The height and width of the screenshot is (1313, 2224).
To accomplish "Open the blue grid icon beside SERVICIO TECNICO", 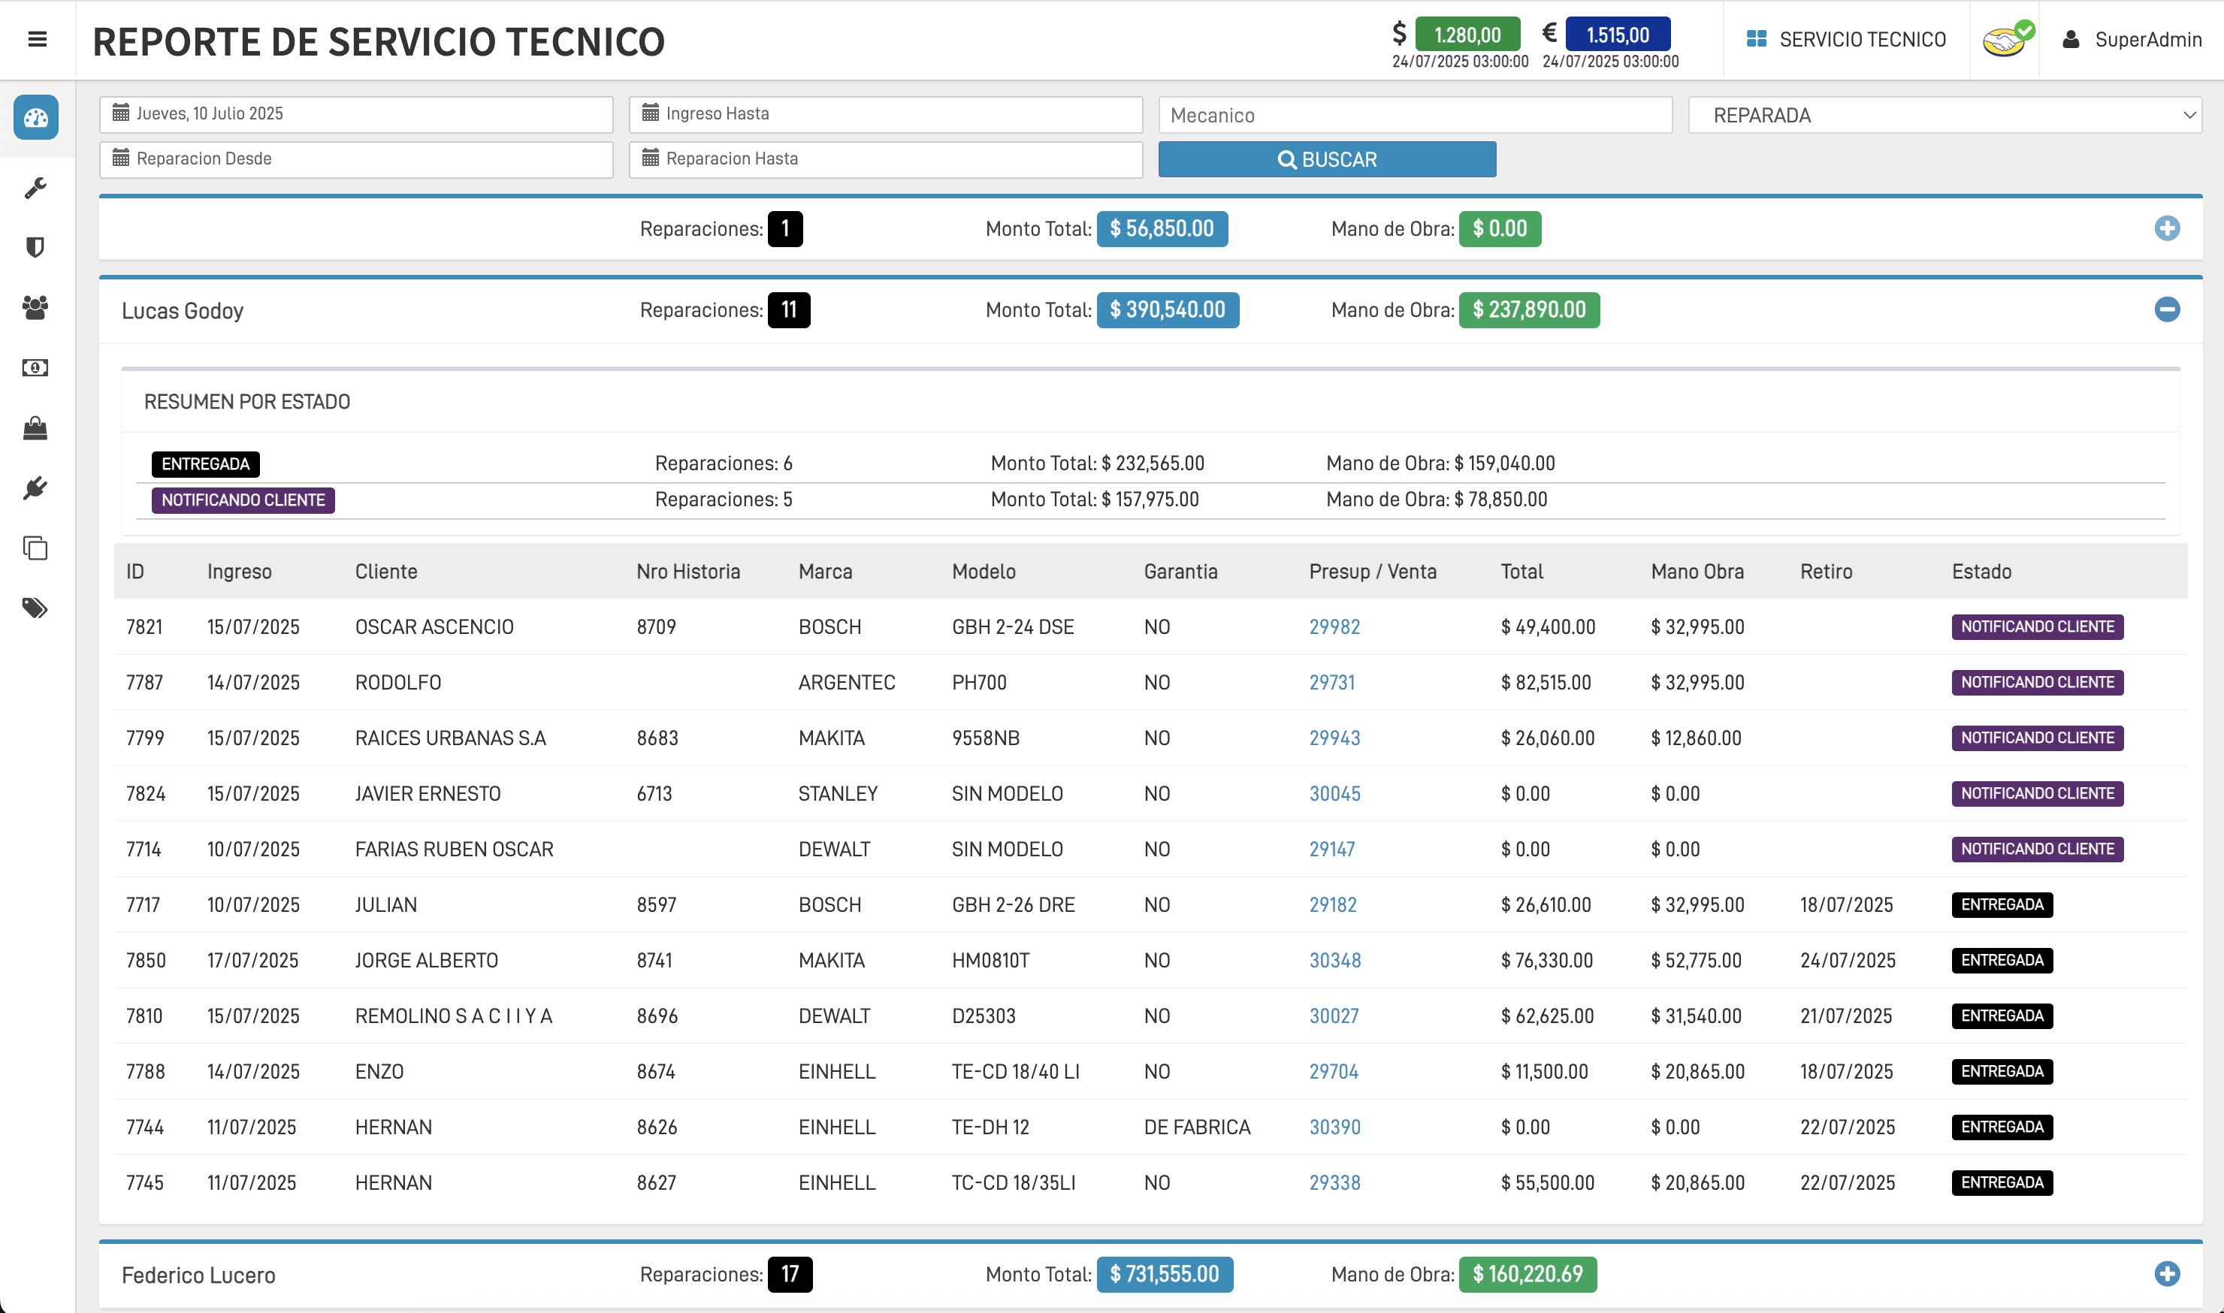I will (x=1756, y=39).
